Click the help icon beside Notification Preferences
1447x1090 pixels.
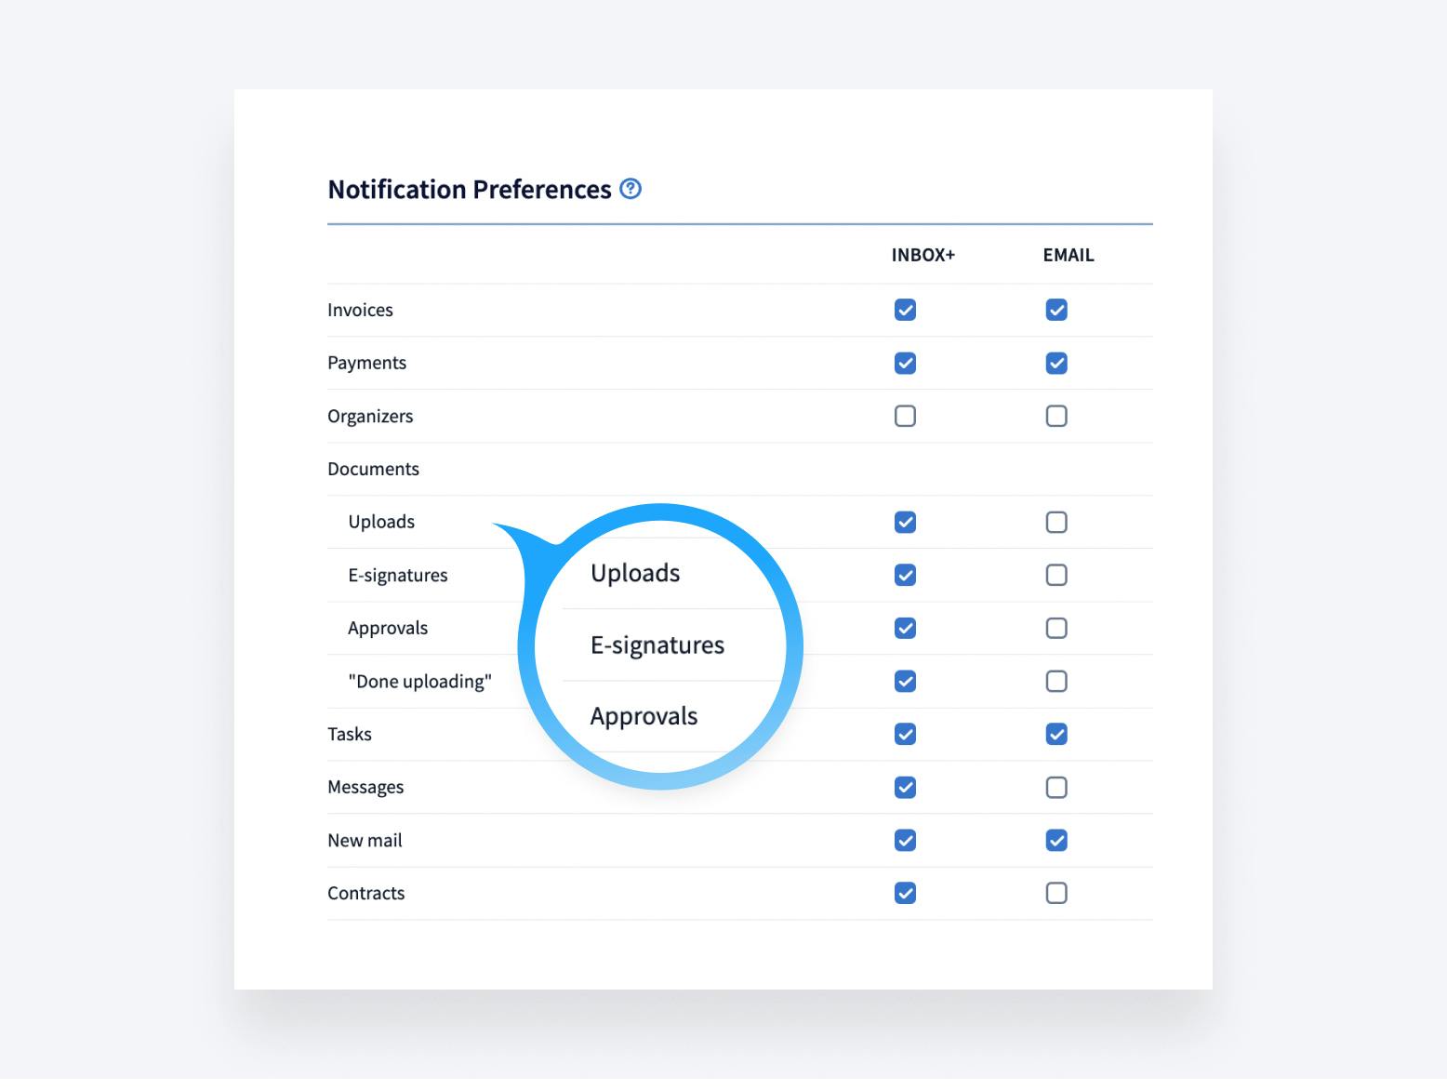pyautogui.click(x=631, y=189)
